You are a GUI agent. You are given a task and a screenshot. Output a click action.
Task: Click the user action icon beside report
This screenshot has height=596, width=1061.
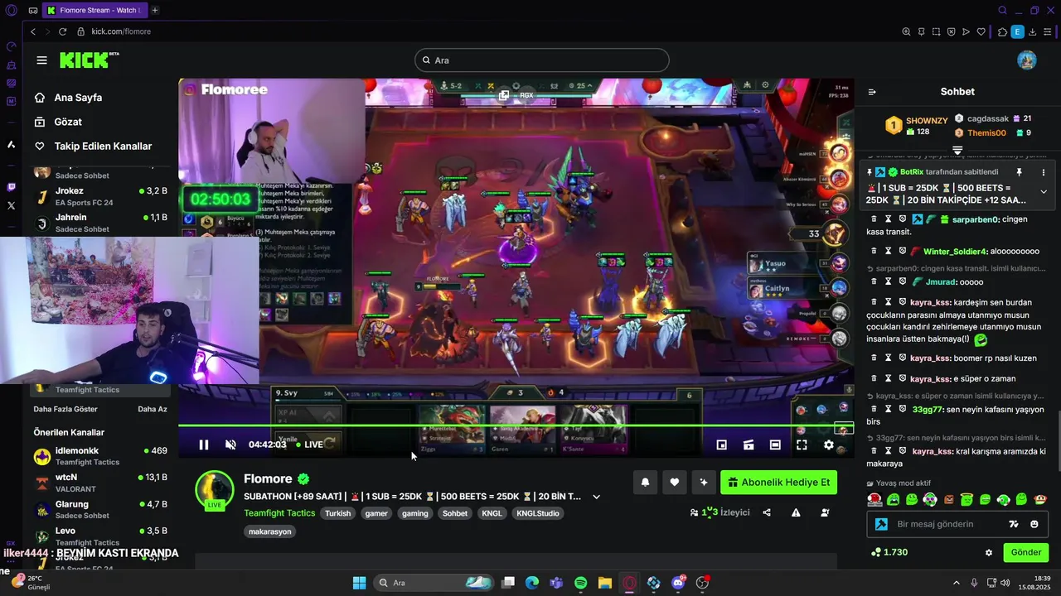coord(825,512)
